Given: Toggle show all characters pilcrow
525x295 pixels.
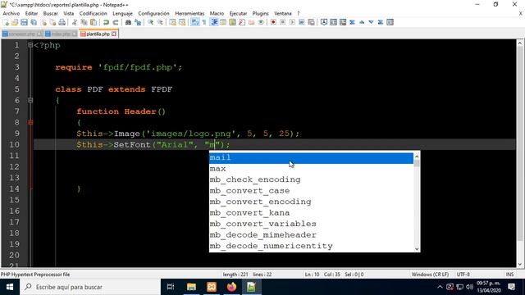Looking at the screenshot, I should coord(204,22).
